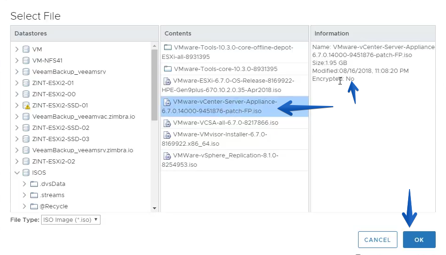Click the VMWare-vSphere_Replication ISO file icon

pos(167,156)
